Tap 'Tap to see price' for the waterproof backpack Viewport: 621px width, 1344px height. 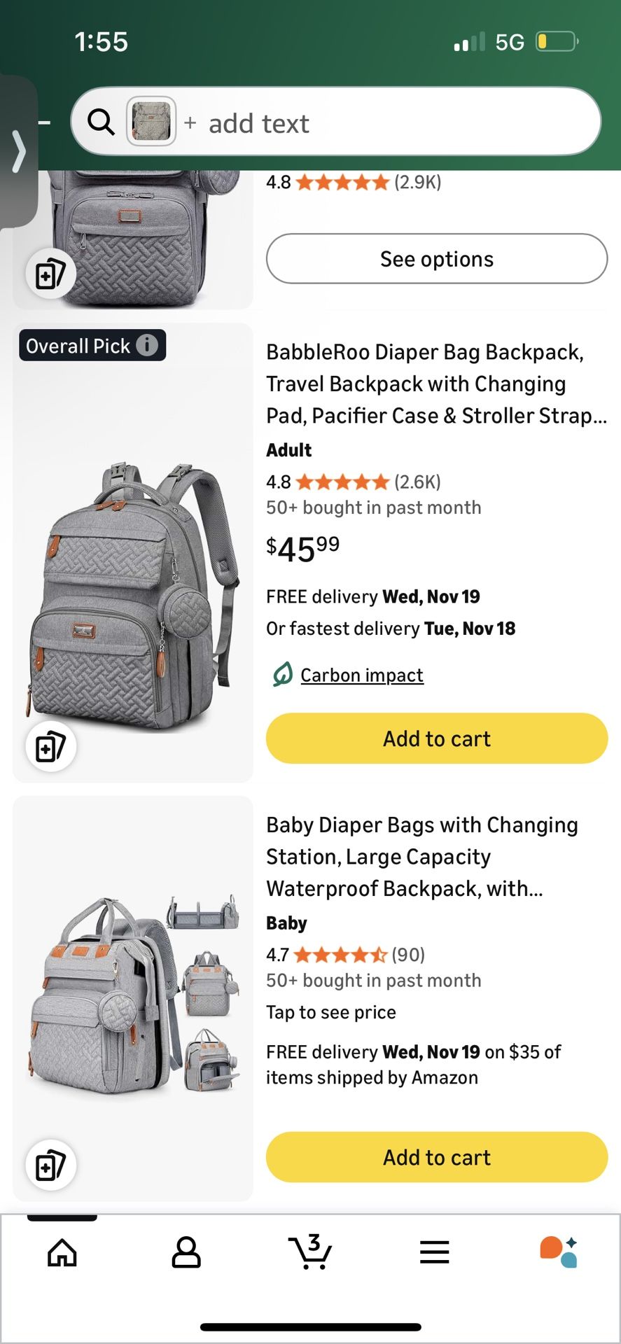pyautogui.click(x=330, y=1011)
